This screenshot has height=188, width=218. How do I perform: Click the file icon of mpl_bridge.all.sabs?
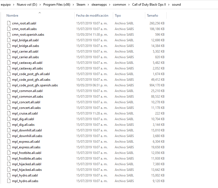9,46
